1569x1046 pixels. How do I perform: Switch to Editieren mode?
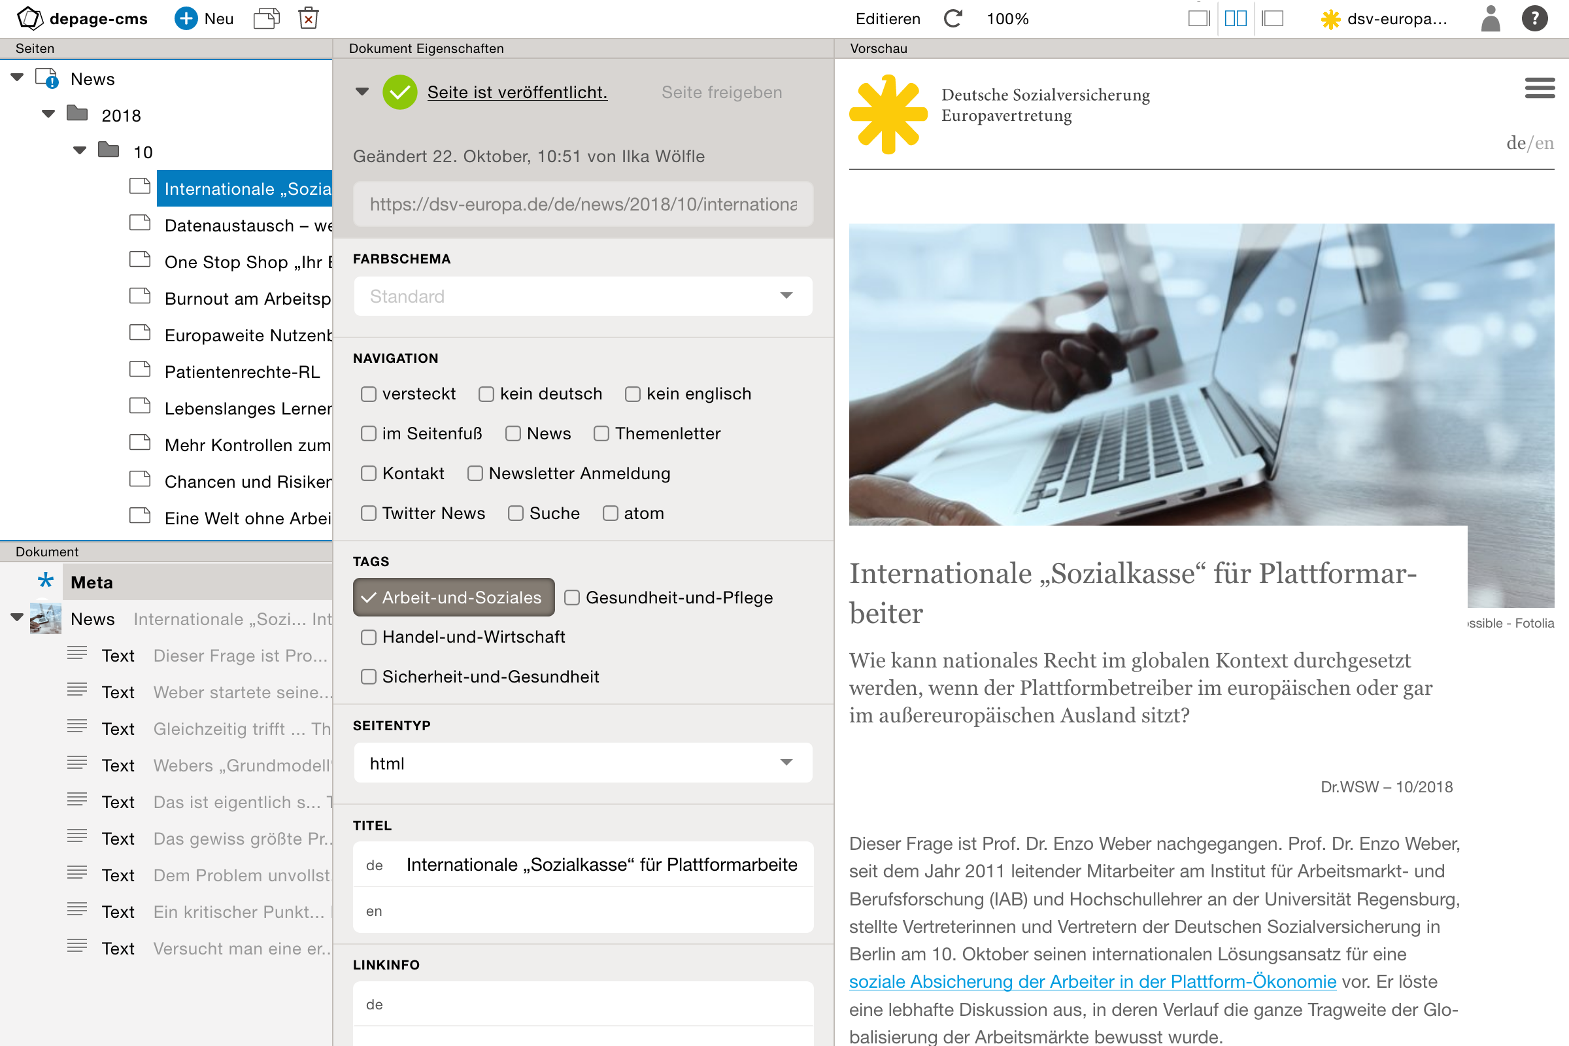tap(890, 18)
